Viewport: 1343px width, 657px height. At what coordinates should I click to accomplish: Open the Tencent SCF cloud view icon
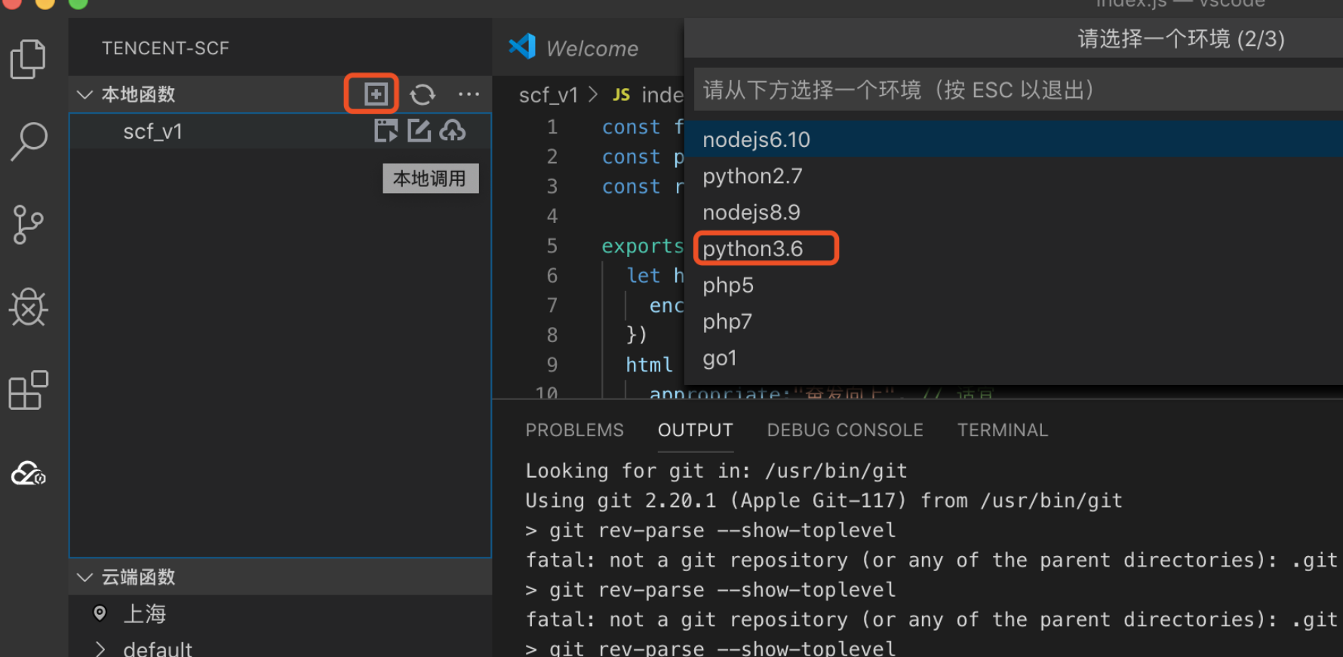pyautogui.click(x=29, y=474)
